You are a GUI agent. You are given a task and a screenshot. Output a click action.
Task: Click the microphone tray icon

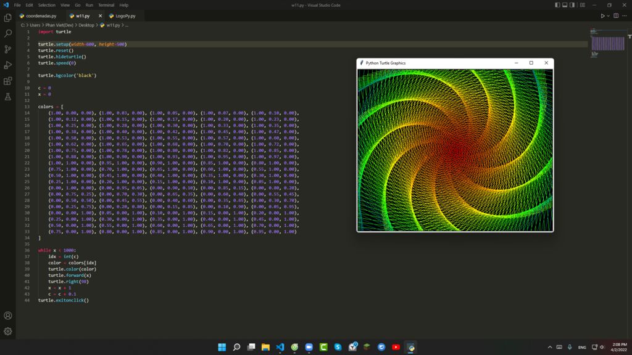[570, 347]
